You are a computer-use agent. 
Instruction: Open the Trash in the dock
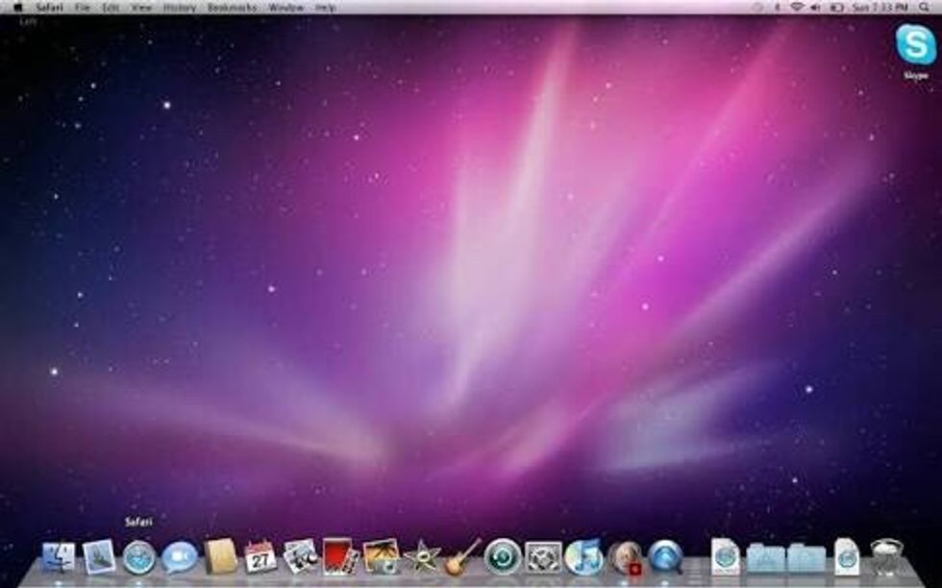pos(886,556)
